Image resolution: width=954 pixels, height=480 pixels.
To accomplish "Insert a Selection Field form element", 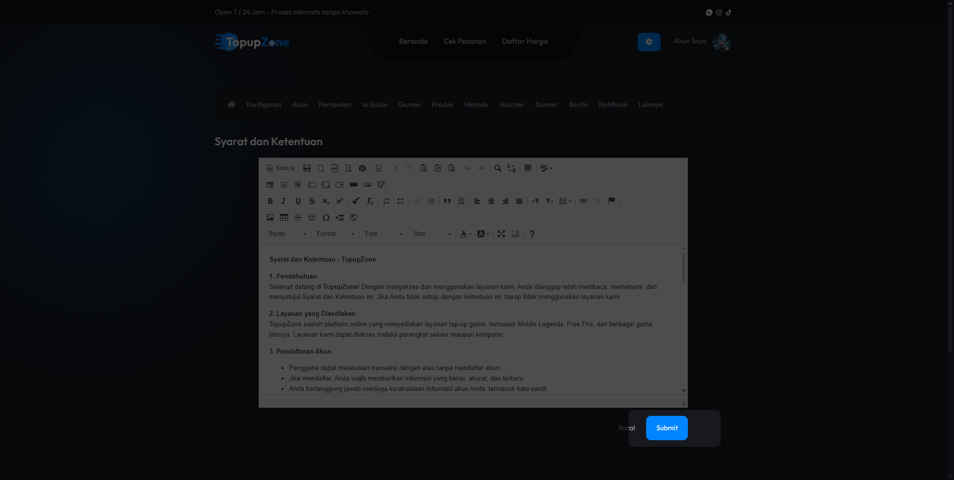I will click(340, 185).
